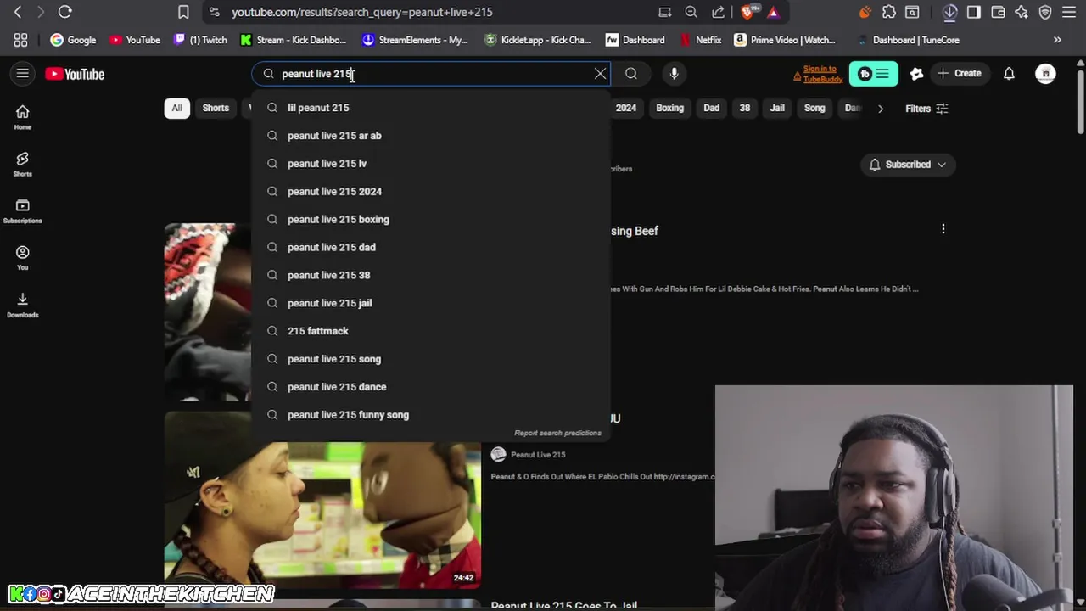Screen dimensions: 1086x611
Task: Open Downloads in the left sidebar
Action: click(23, 305)
